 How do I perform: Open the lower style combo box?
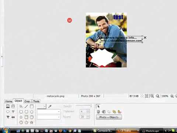(49, 117)
